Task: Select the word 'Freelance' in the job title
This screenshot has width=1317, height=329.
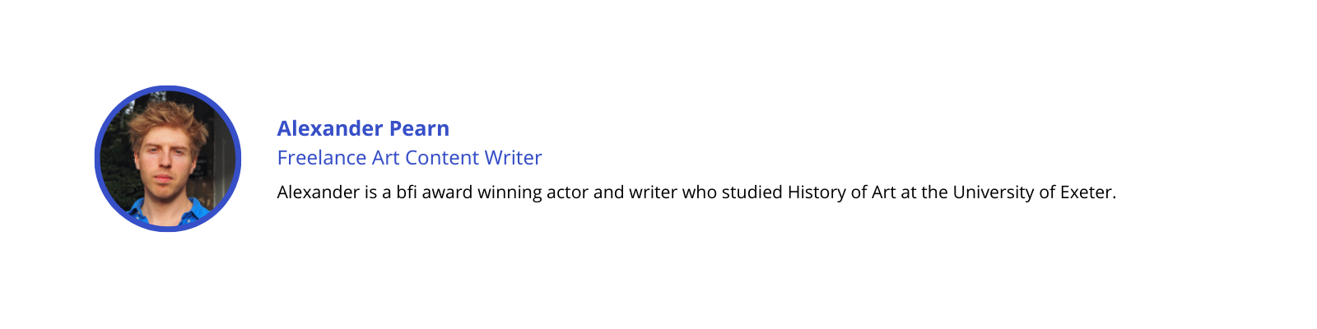Action: (x=322, y=157)
